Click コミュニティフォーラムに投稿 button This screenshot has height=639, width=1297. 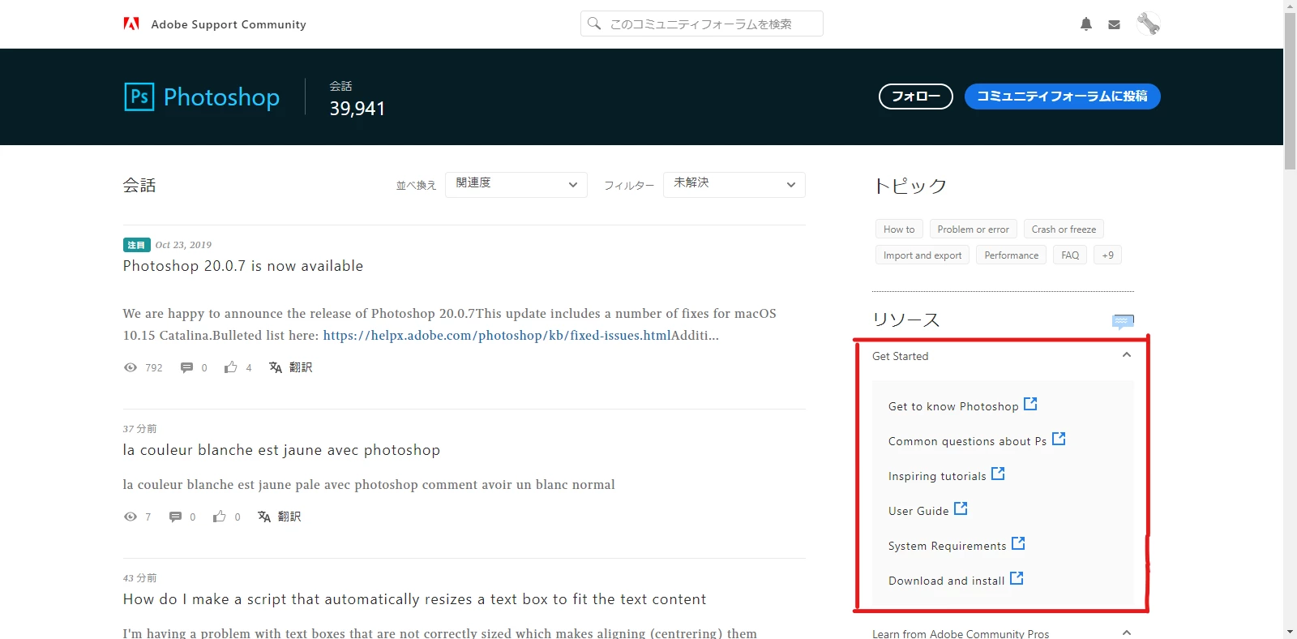[x=1062, y=96]
